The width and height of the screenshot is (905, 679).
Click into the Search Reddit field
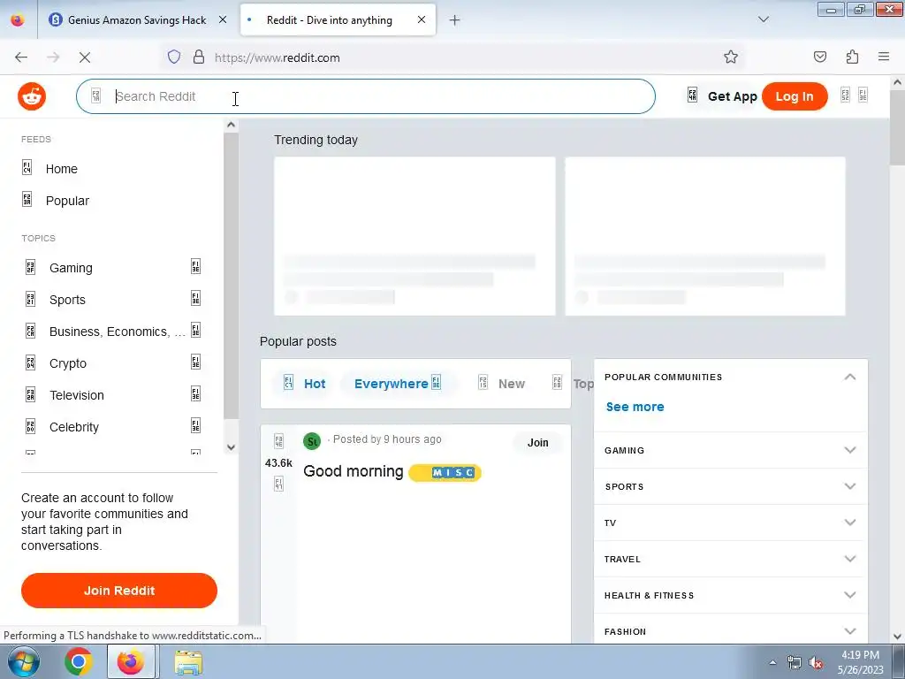click(366, 96)
